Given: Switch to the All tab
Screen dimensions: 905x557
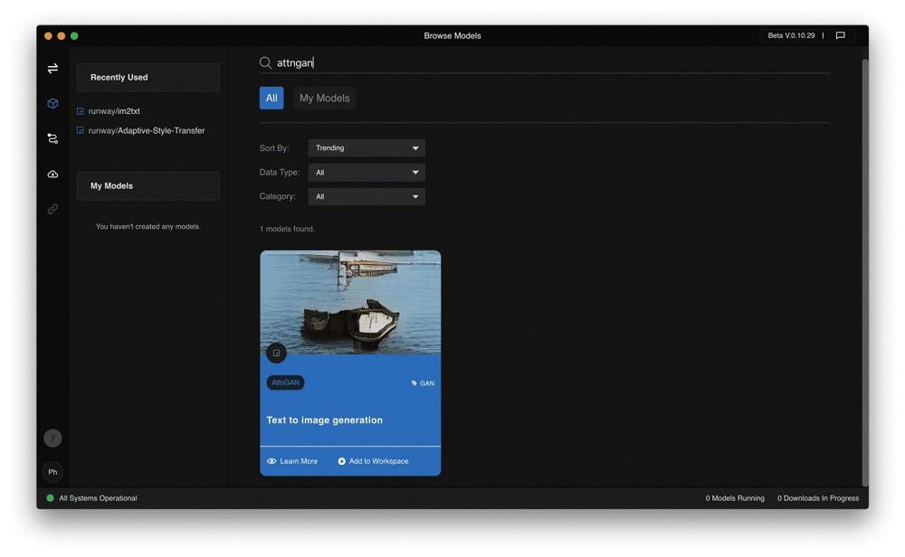Looking at the screenshot, I should click(271, 99).
